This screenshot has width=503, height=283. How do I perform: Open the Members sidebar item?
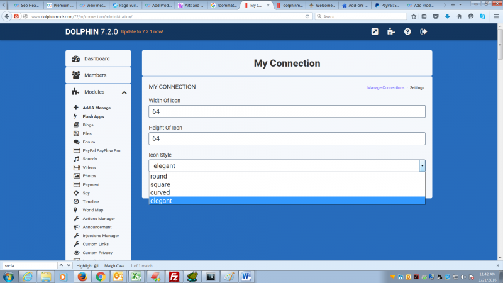pyautogui.click(x=98, y=75)
